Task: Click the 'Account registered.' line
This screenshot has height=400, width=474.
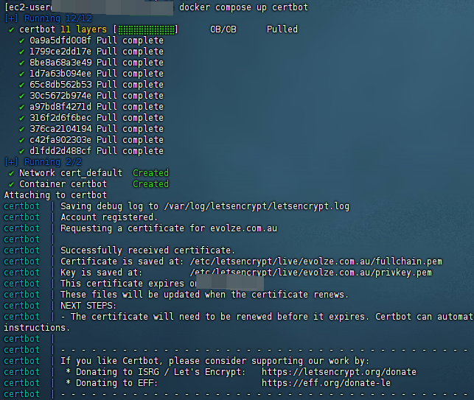Action: [x=109, y=217]
